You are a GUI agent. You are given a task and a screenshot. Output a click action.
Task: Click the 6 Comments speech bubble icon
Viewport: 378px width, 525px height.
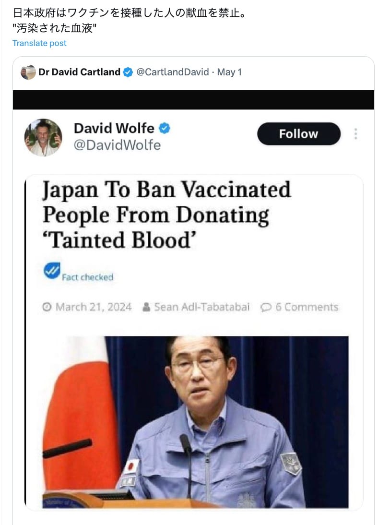(x=266, y=307)
